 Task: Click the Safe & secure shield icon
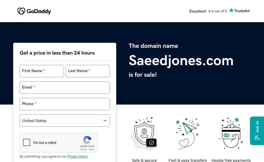tap(144, 133)
